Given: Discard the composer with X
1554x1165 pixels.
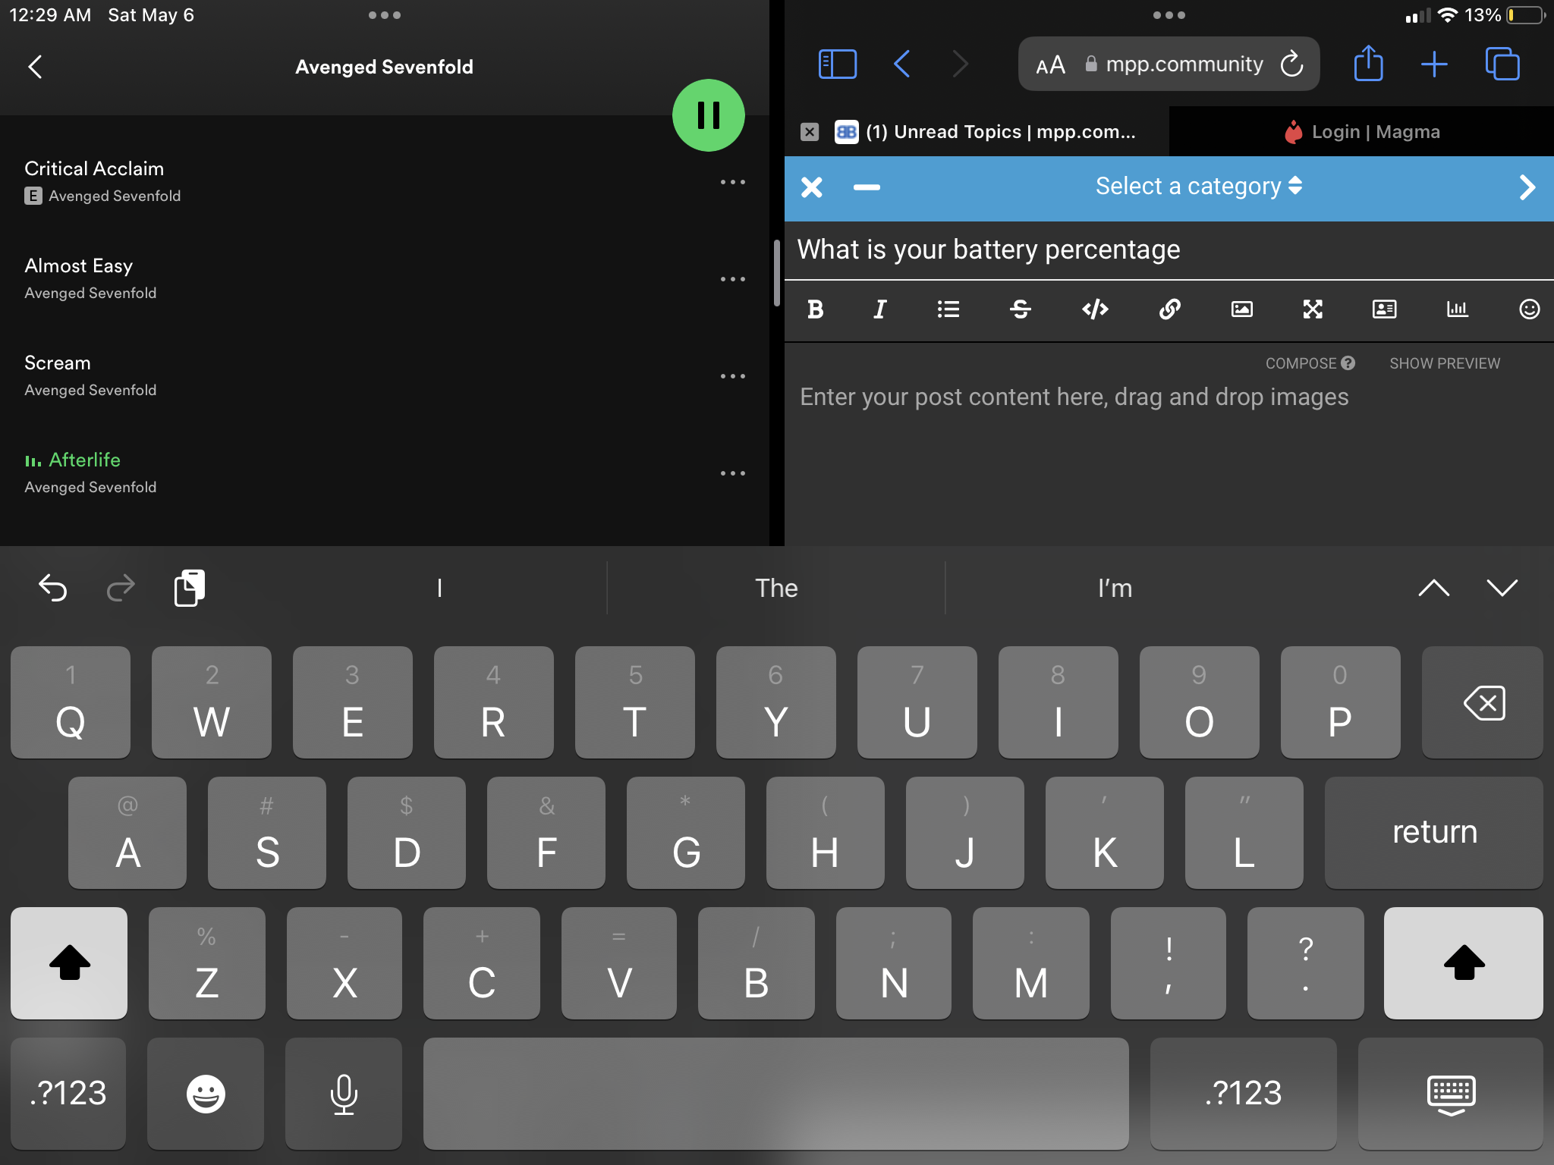Looking at the screenshot, I should point(812,187).
